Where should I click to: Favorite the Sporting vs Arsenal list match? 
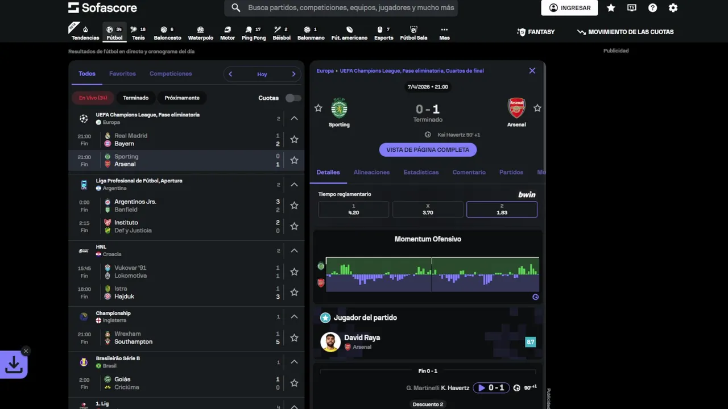point(294,160)
